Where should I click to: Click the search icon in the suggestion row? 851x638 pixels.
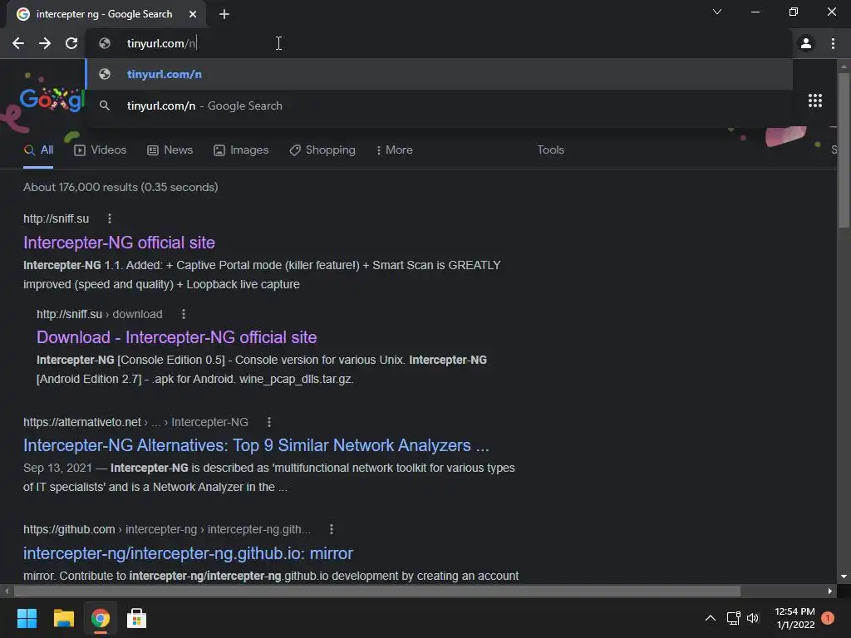coord(105,106)
